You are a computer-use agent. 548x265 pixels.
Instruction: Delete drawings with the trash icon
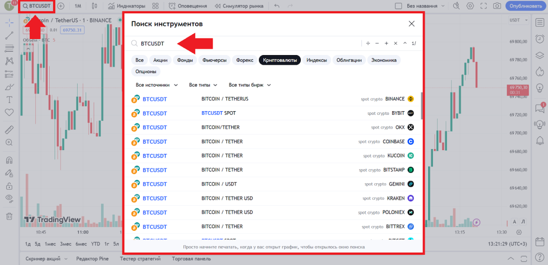(10, 216)
